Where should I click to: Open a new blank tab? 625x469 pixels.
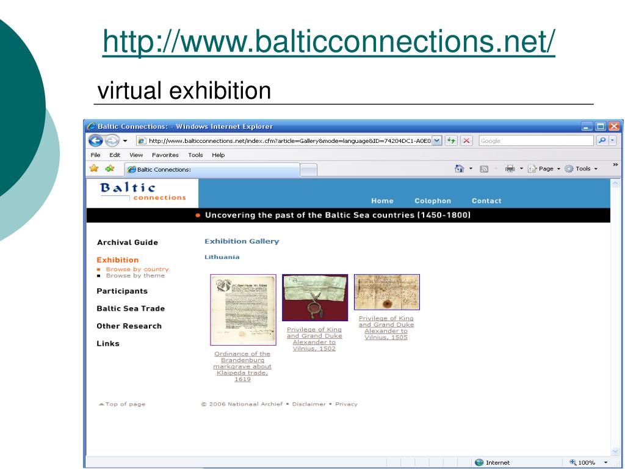(308, 170)
